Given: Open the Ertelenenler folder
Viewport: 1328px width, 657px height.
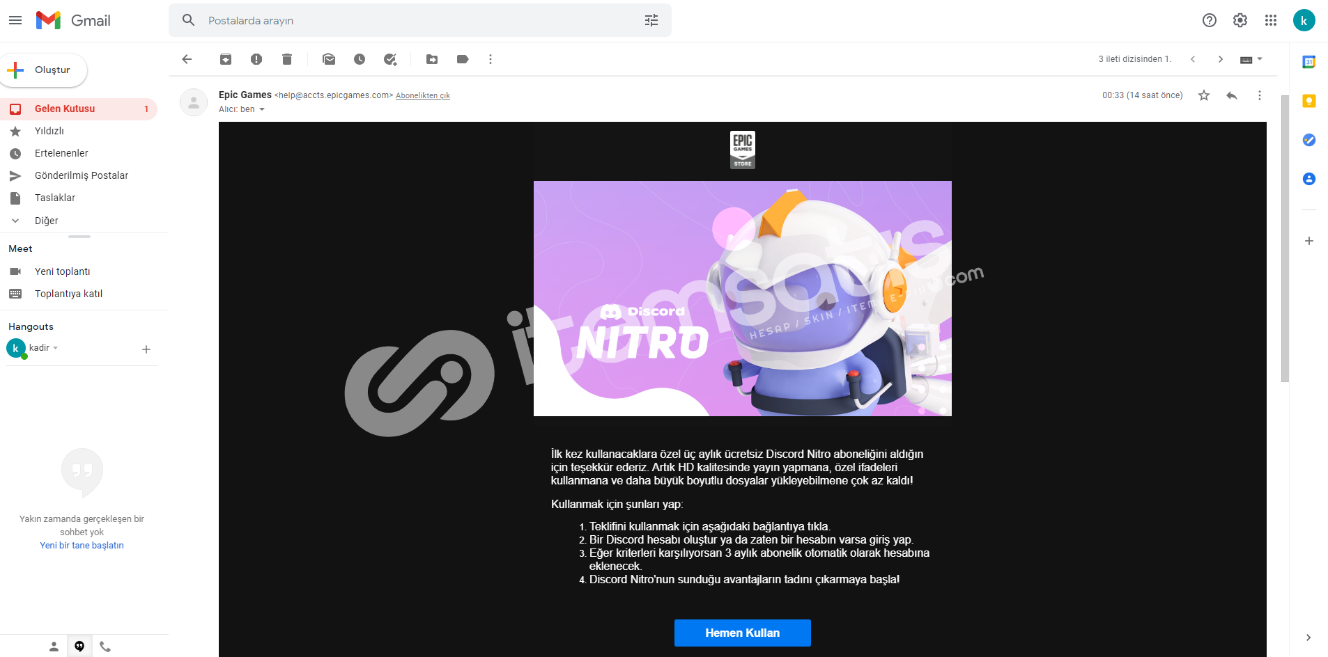Looking at the screenshot, I should click(79, 153).
